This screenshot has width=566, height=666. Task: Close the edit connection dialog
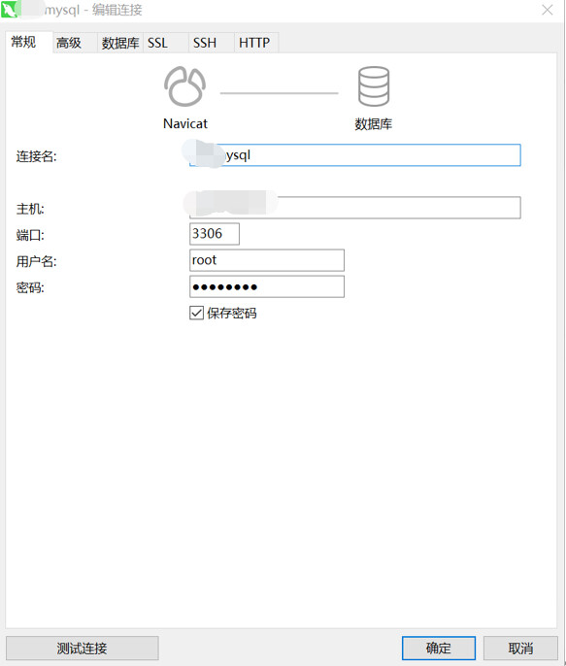pyautogui.click(x=548, y=10)
